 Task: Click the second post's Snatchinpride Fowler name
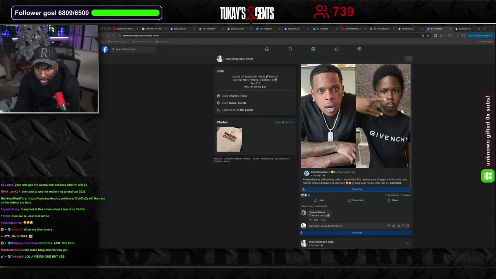(321, 242)
